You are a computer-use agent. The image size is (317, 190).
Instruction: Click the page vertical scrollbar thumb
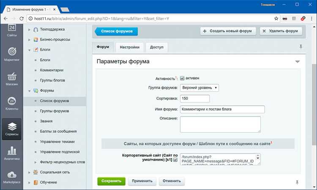[x=314, y=104]
